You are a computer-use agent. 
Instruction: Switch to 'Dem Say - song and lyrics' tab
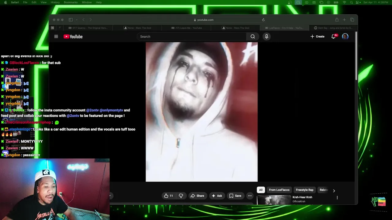point(333,28)
